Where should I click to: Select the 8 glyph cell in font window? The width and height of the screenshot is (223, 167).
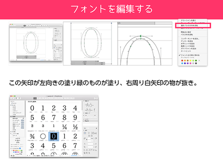[64, 118]
